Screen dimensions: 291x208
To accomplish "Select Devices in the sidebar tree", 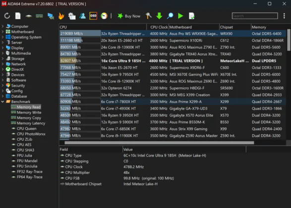I will click(x=18, y=75).
